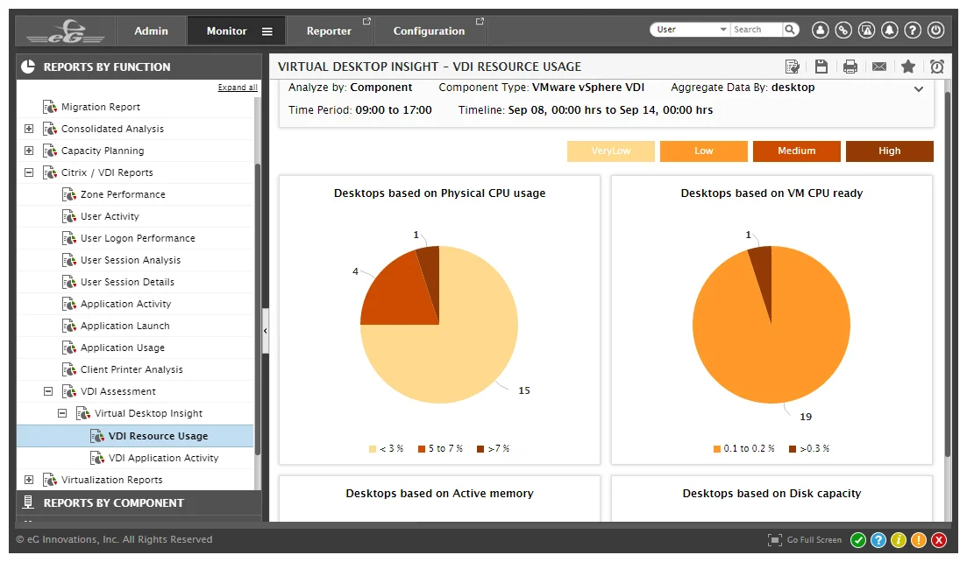Expand the report criteria with the chevron
This screenshot has width=967, height=562.
pos(918,89)
